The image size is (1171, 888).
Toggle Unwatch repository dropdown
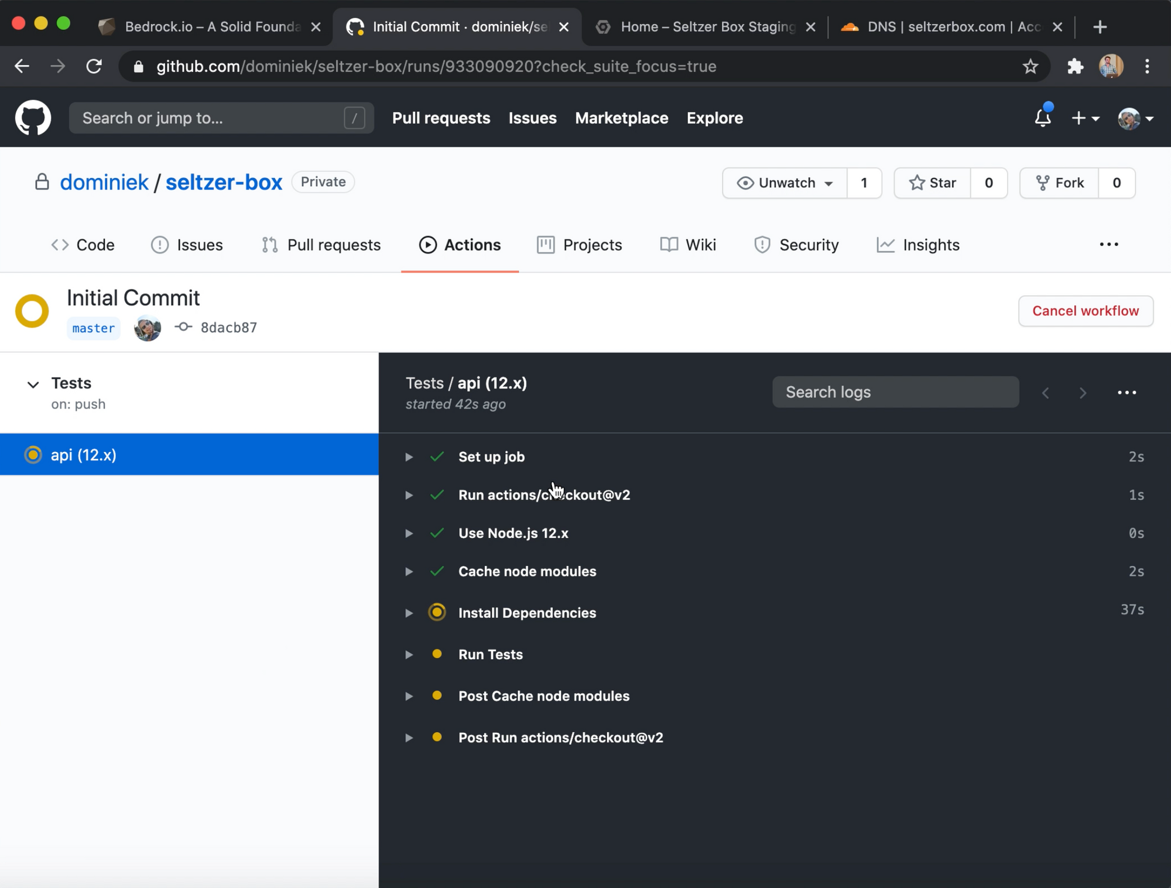click(x=785, y=183)
